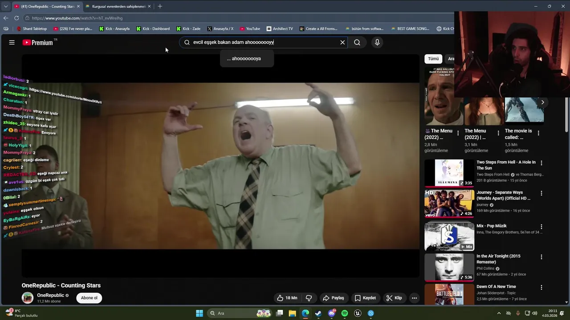Open Discord from the taskbar
The image size is (570, 320).
coord(331,313)
